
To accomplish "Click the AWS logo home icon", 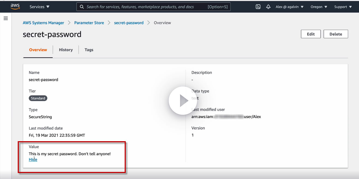I will (15, 7).
